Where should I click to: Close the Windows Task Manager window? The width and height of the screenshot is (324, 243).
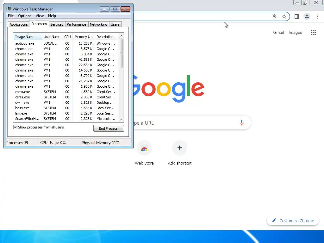tap(125, 9)
